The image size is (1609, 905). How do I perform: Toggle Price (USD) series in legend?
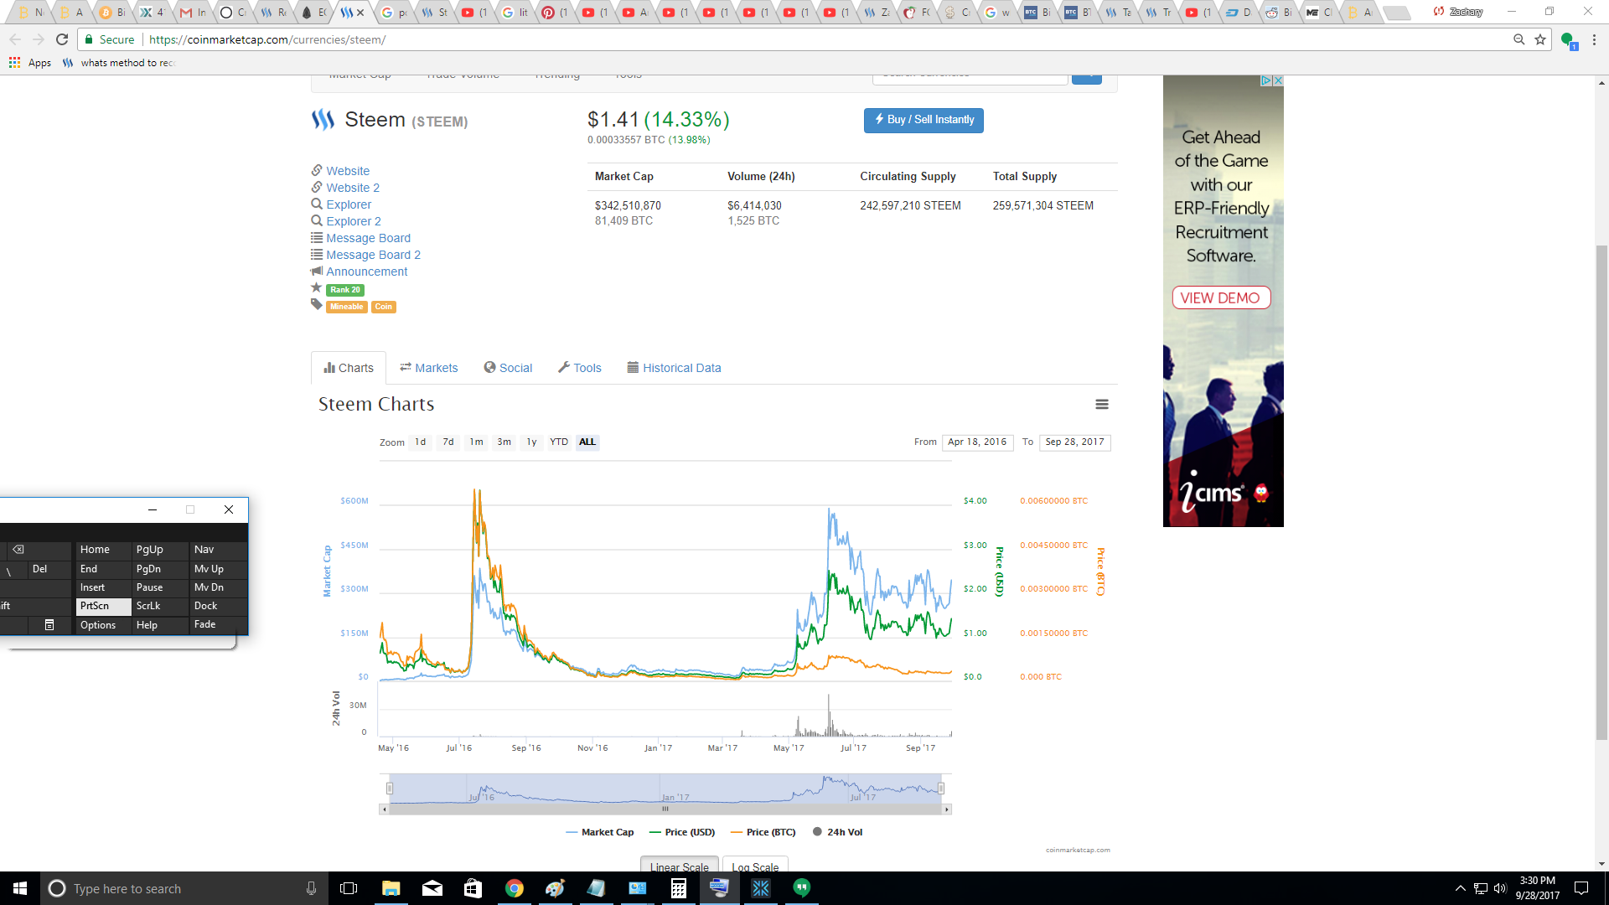pos(683,832)
